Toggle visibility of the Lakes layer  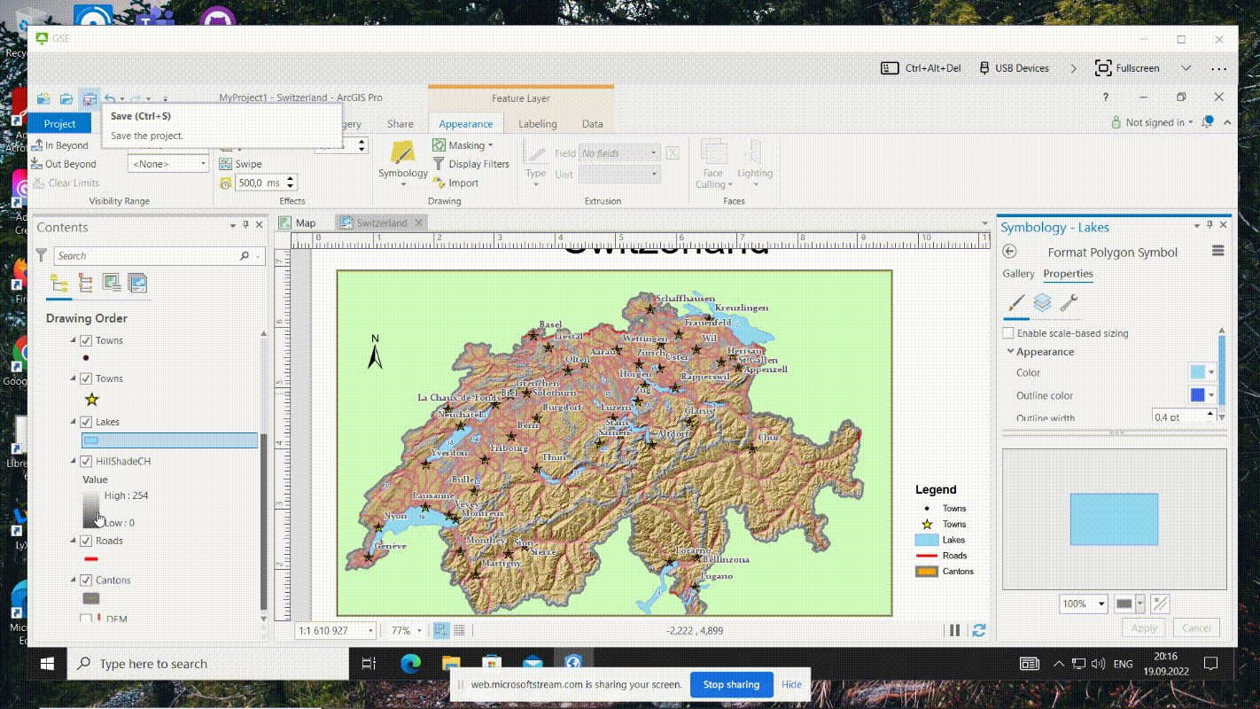click(x=86, y=422)
